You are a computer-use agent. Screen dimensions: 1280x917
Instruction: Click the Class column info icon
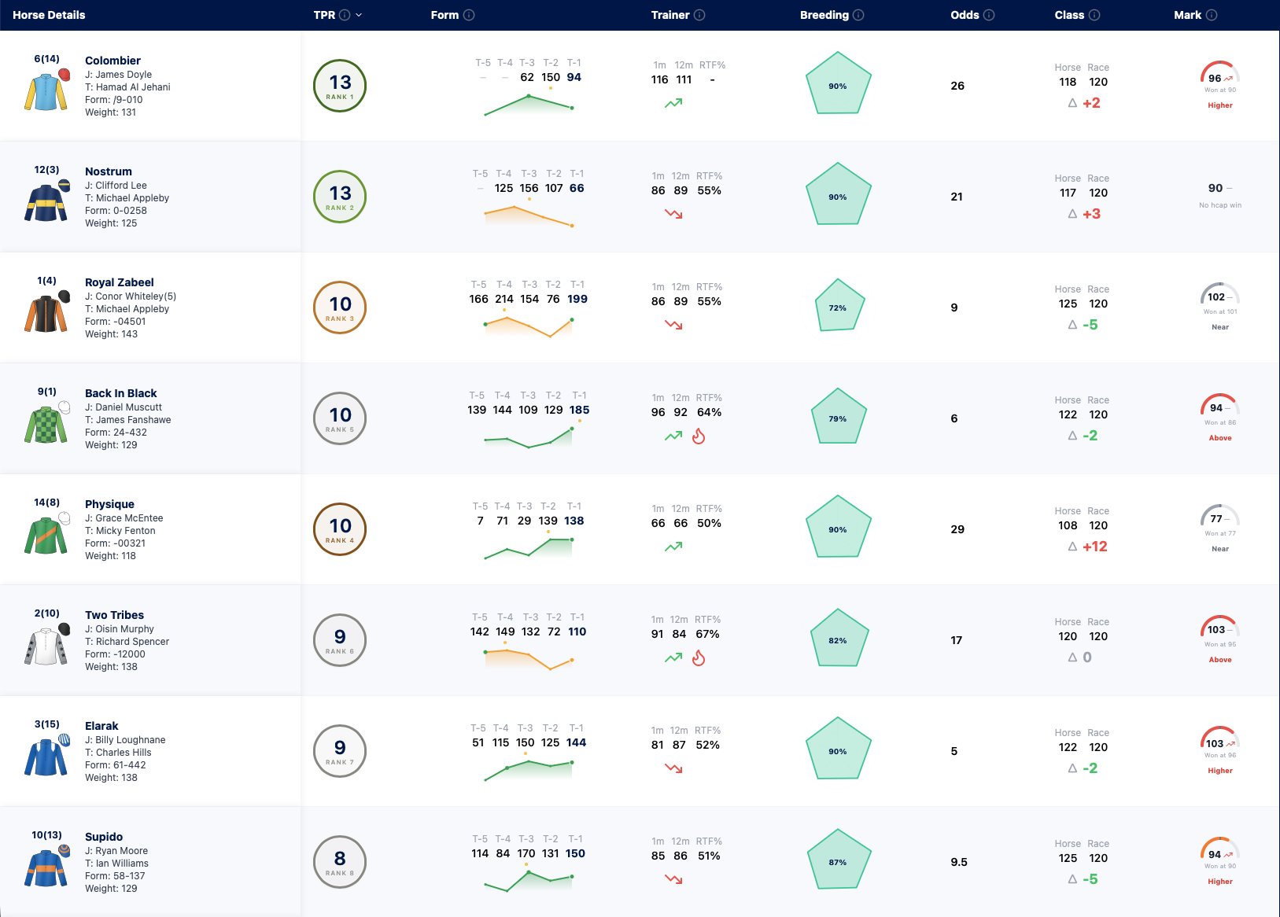1094,15
